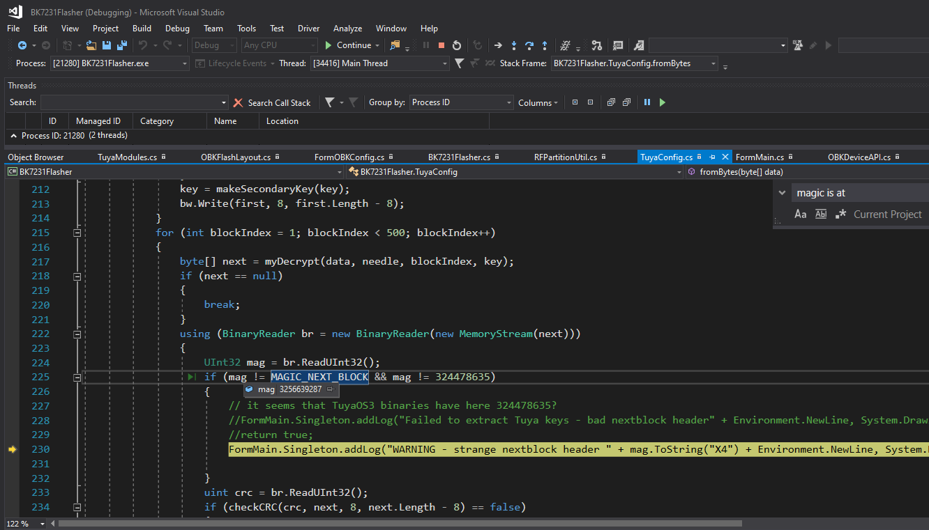The width and height of the screenshot is (929, 530).
Task: Restart debugging with the circular arrow icon
Action: point(457,45)
